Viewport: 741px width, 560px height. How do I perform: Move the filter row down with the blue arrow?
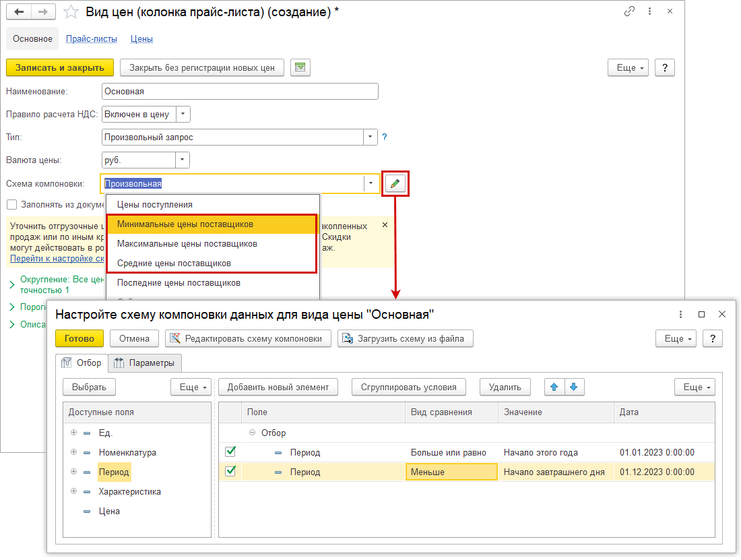573,387
